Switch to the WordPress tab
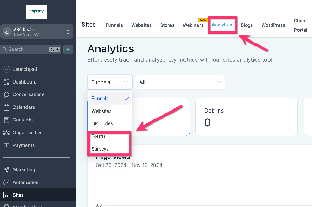Image resolution: width=312 pixels, height=207 pixels. 274,25
